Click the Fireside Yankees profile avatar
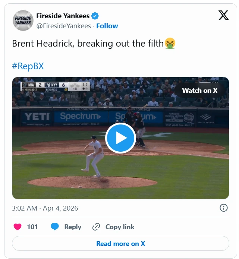This screenshot has height=259, width=239. (23, 21)
